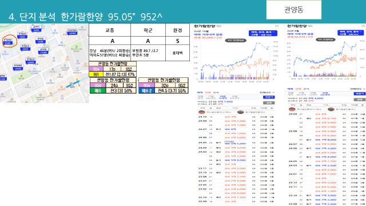Screen dimensions: 366x206
Task: Click the subway station icon on the map
Action: click(72, 84)
